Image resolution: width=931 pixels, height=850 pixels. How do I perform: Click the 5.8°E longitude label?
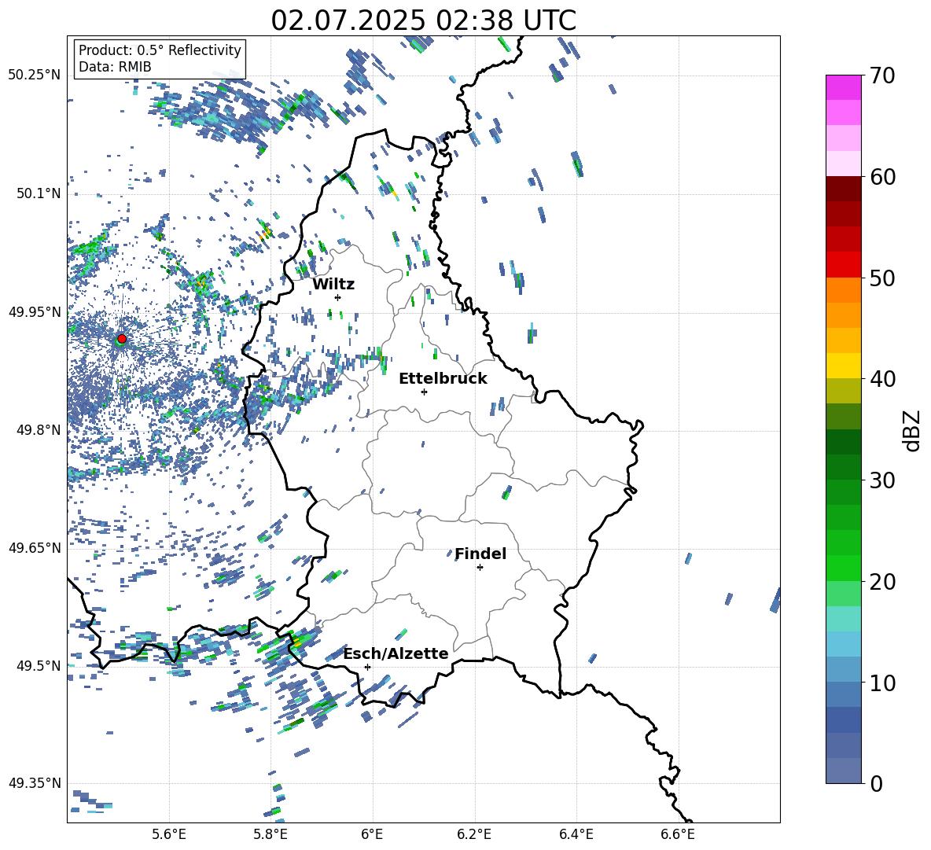click(x=270, y=834)
